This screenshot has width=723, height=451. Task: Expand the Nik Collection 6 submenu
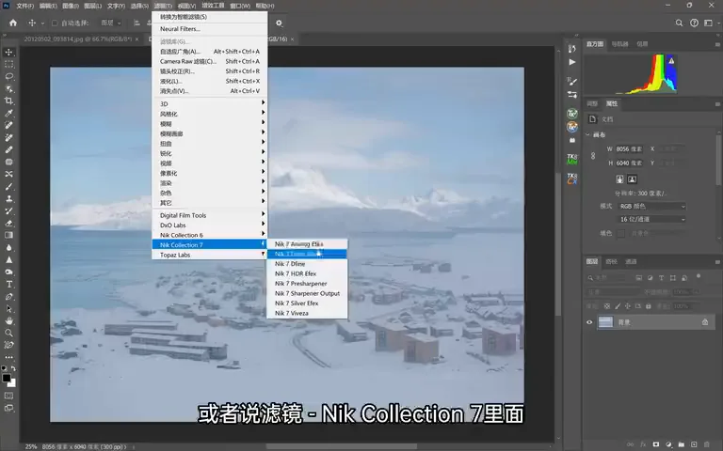point(209,235)
